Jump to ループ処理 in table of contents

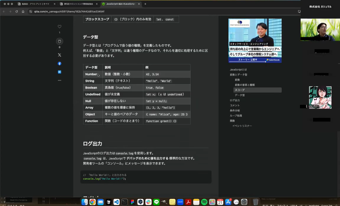(x=236, y=116)
